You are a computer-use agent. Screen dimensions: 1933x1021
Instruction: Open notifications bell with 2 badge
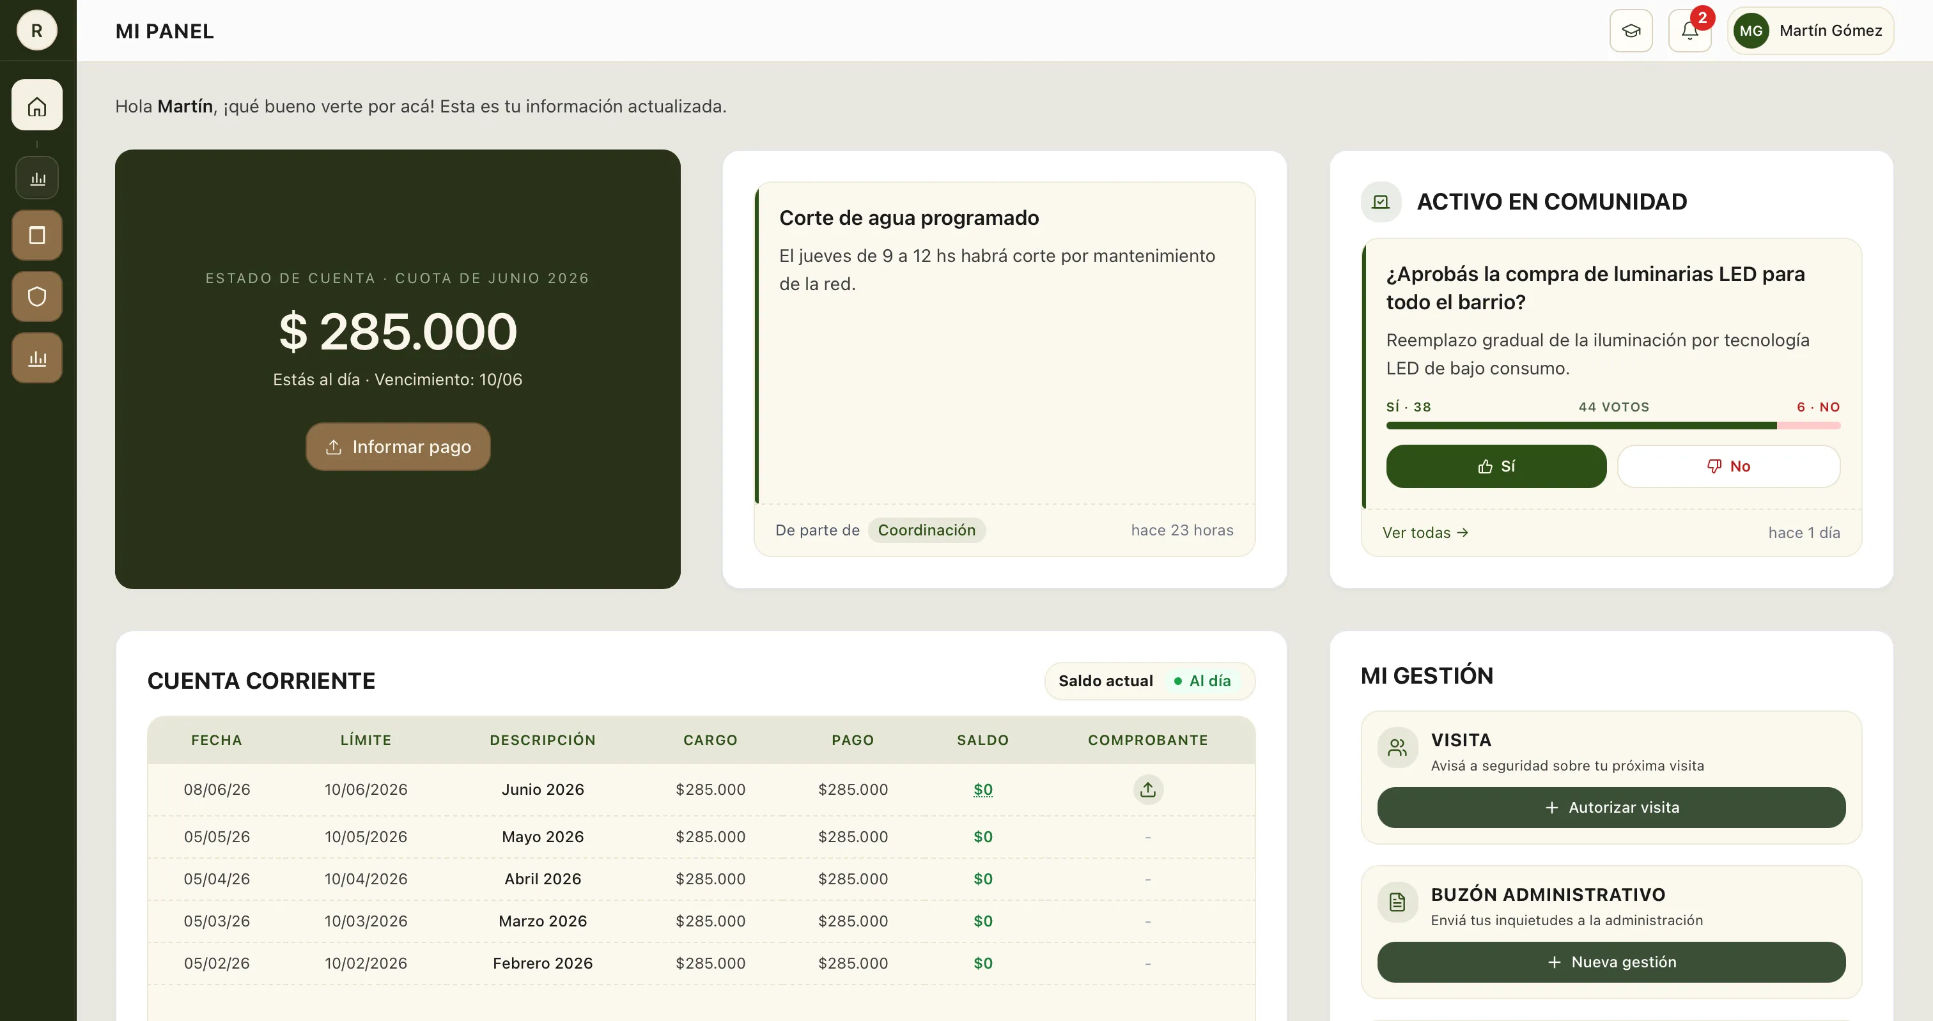click(x=1689, y=31)
